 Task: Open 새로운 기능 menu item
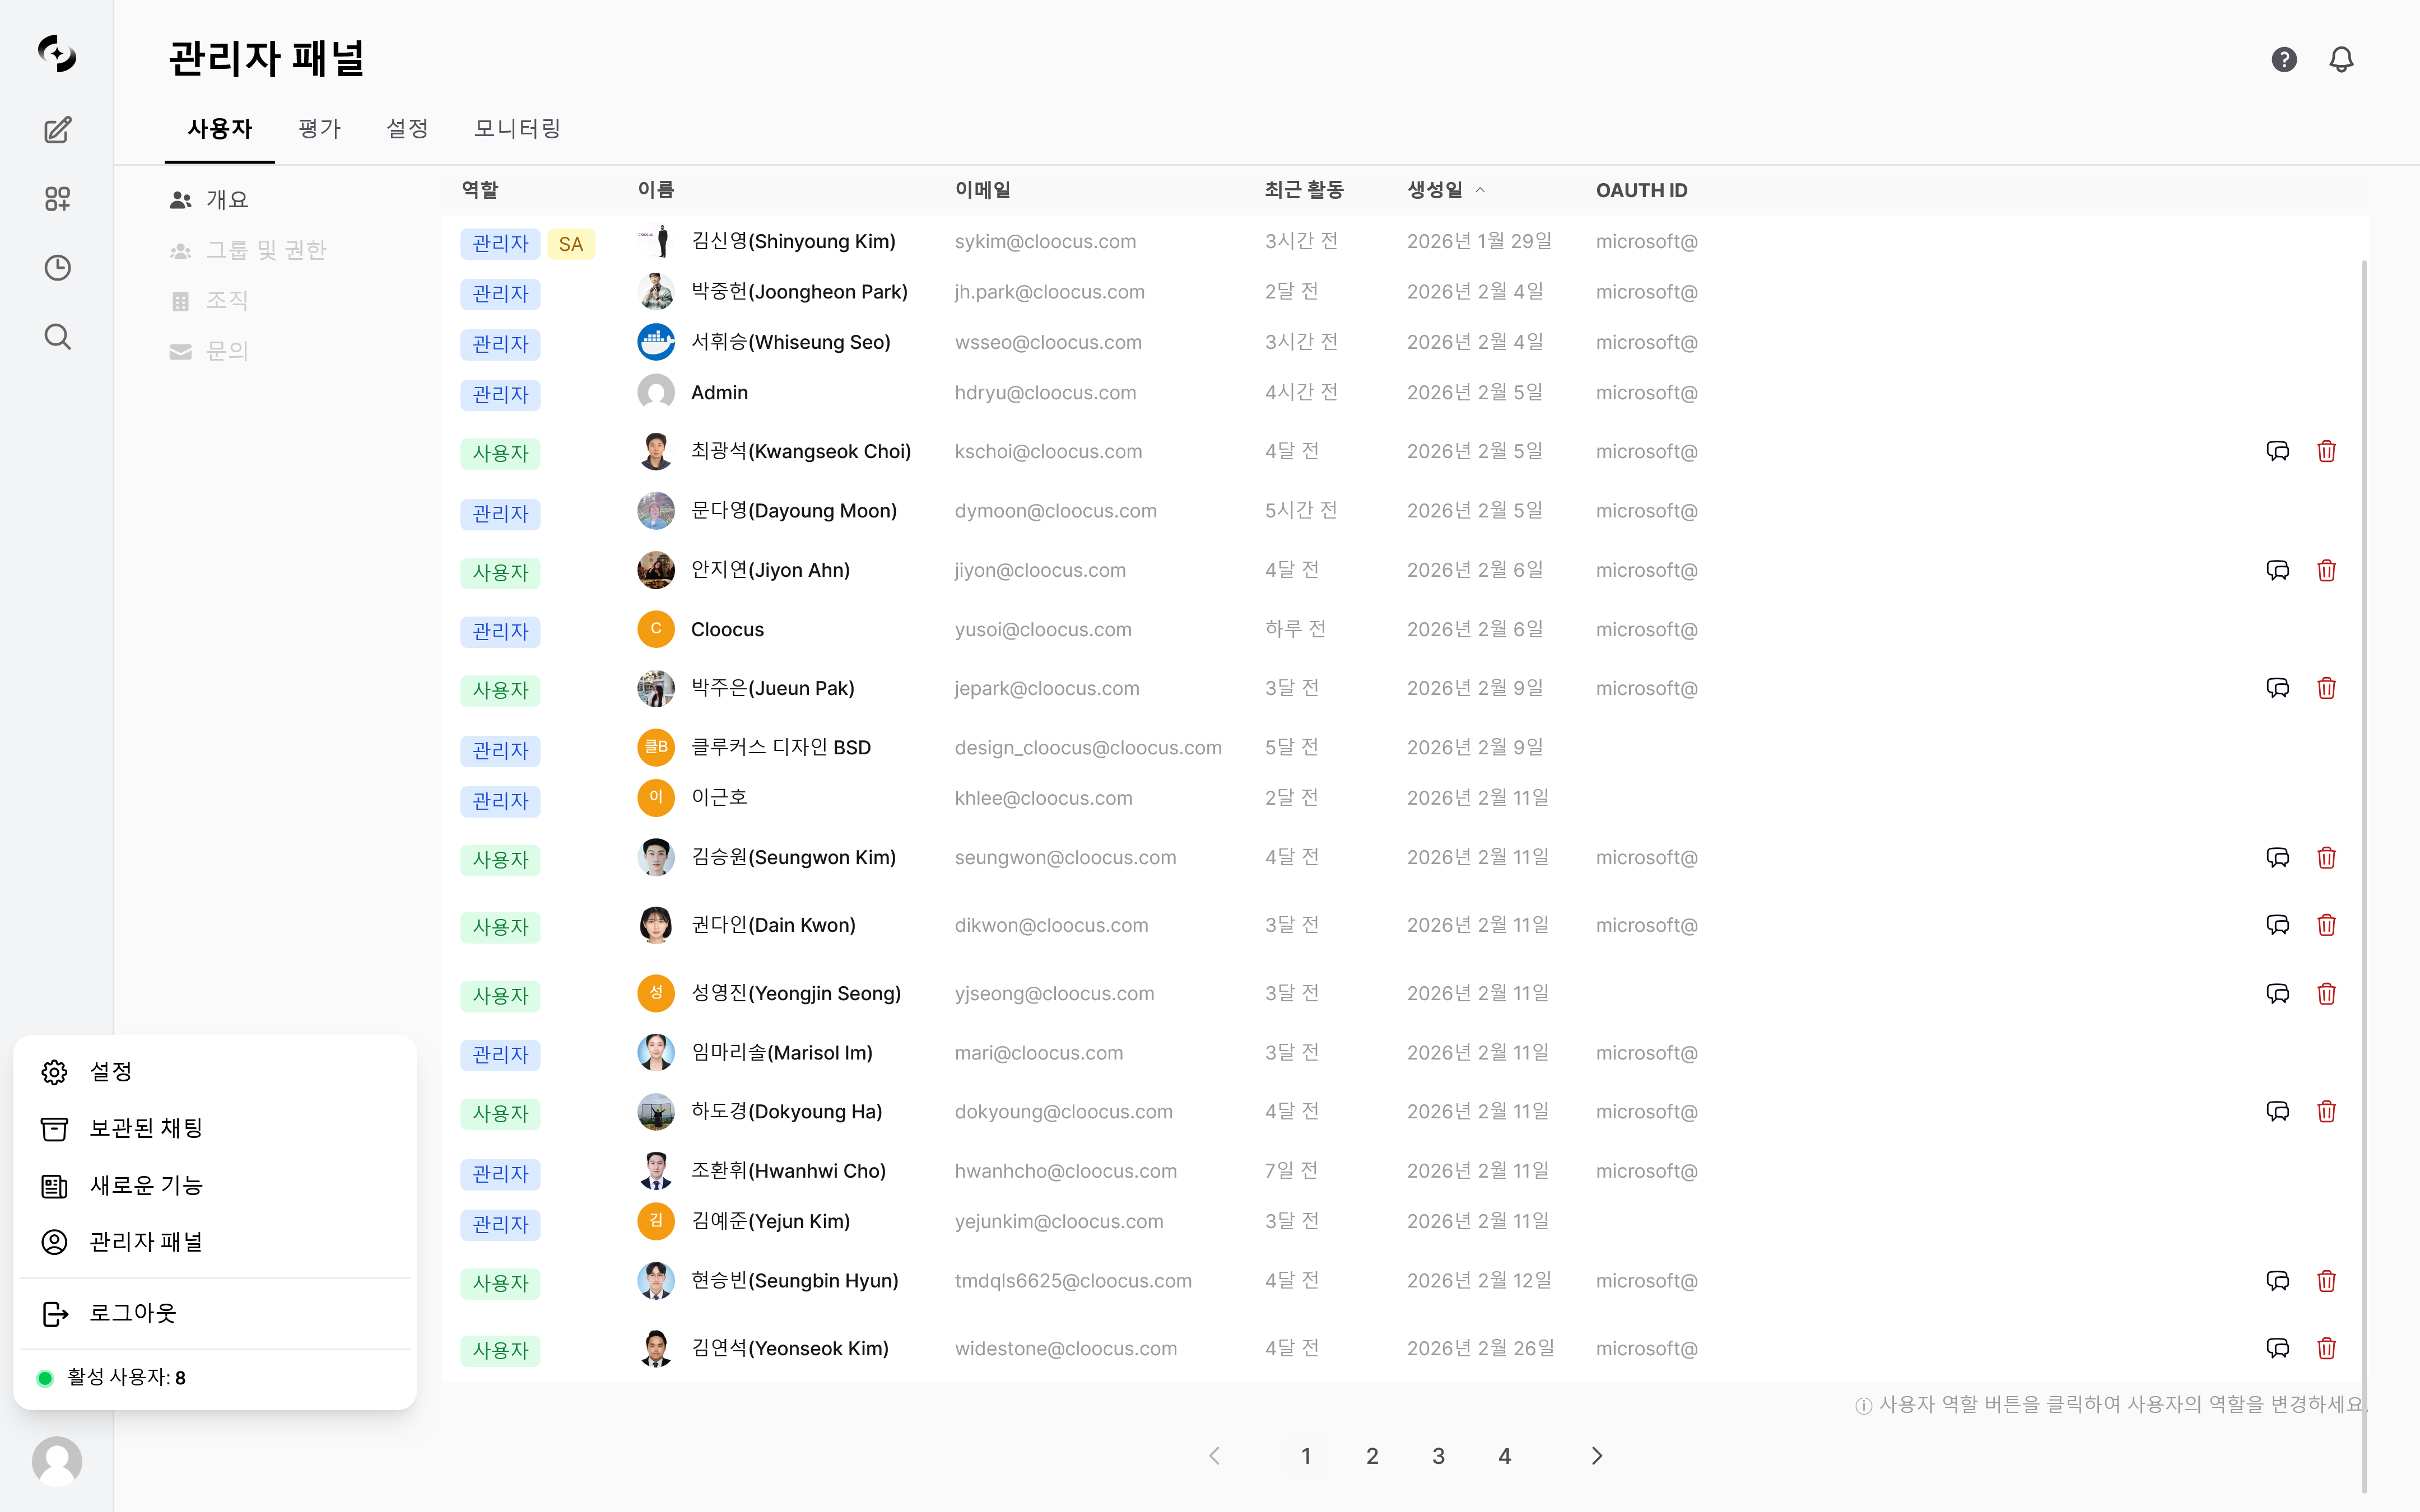point(214,1185)
